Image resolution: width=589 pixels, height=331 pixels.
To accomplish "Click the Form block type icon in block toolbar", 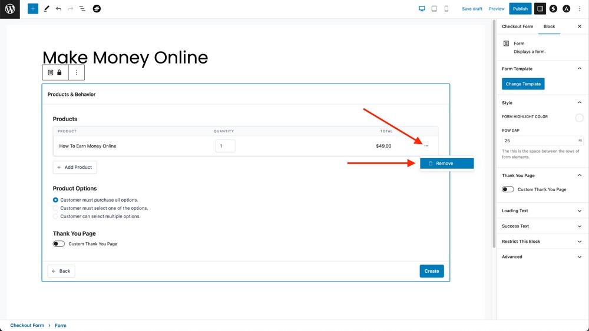I will point(51,72).
